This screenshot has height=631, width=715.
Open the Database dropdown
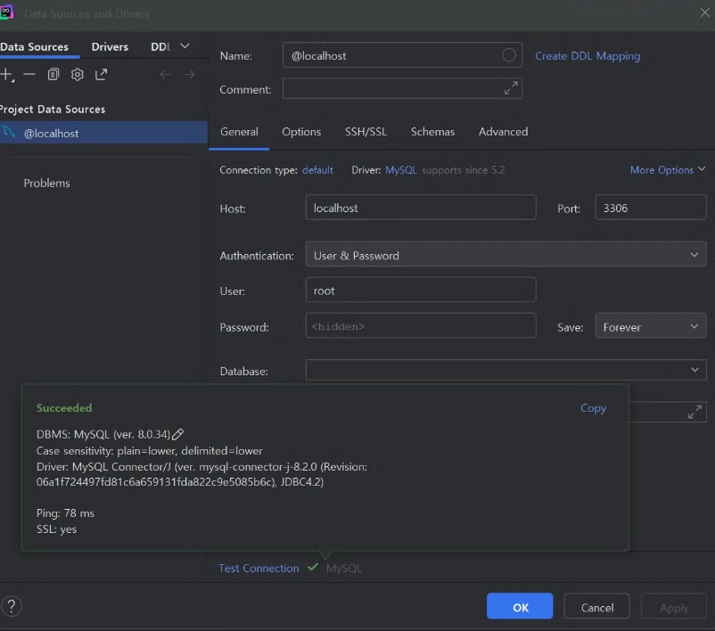point(505,370)
